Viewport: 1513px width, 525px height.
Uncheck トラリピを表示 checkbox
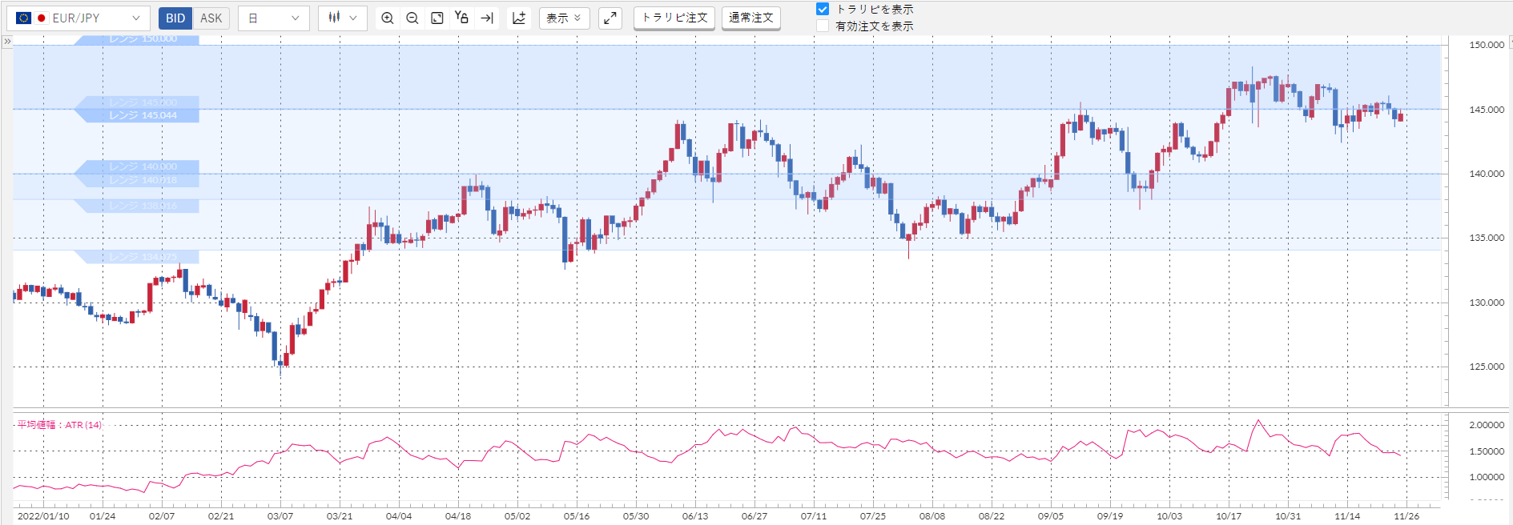point(823,9)
